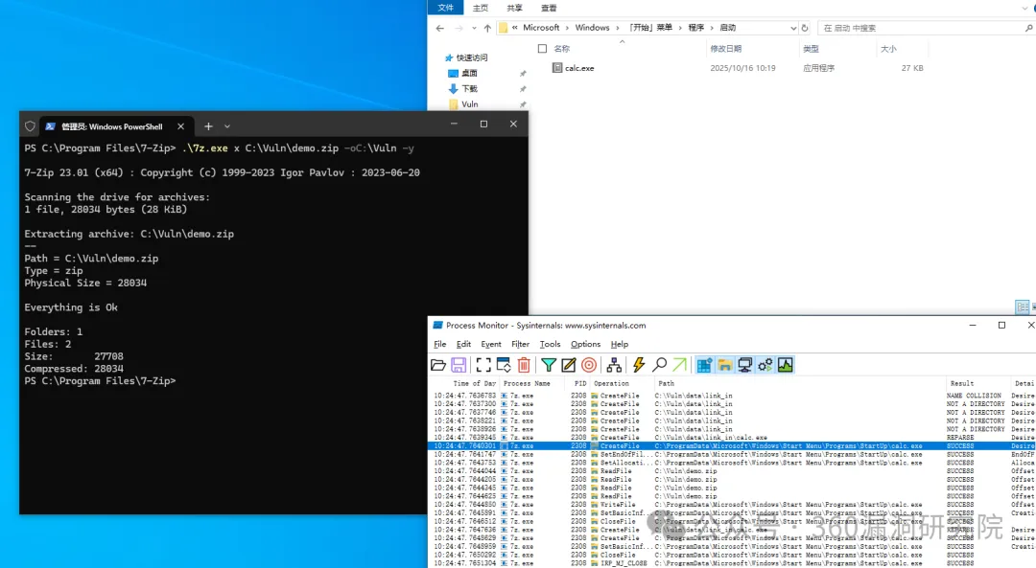Add a new PowerShell tab with plus button

[x=208, y=126]
